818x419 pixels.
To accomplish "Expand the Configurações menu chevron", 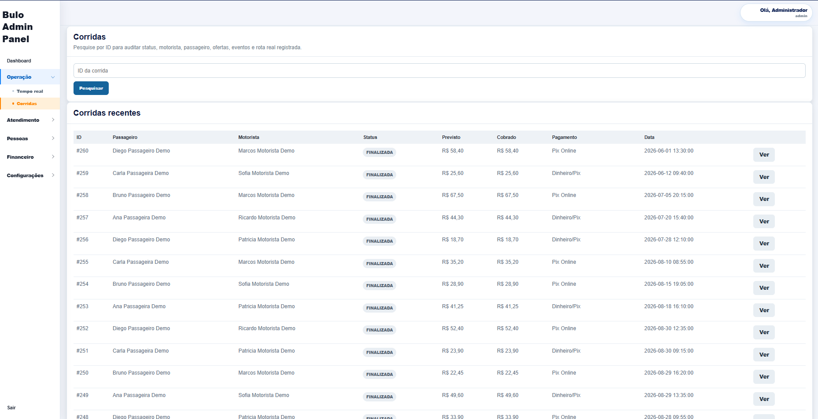I will pos(53,175).
